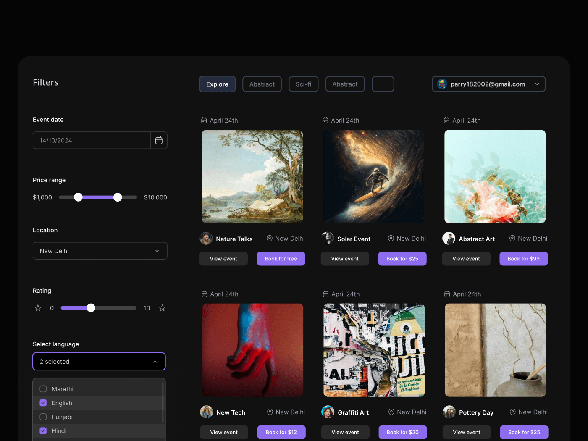Open the Solar Event organizer avatar
Image resolution: width=588 pixels, height=441 pixels.
tap(328, 239)
